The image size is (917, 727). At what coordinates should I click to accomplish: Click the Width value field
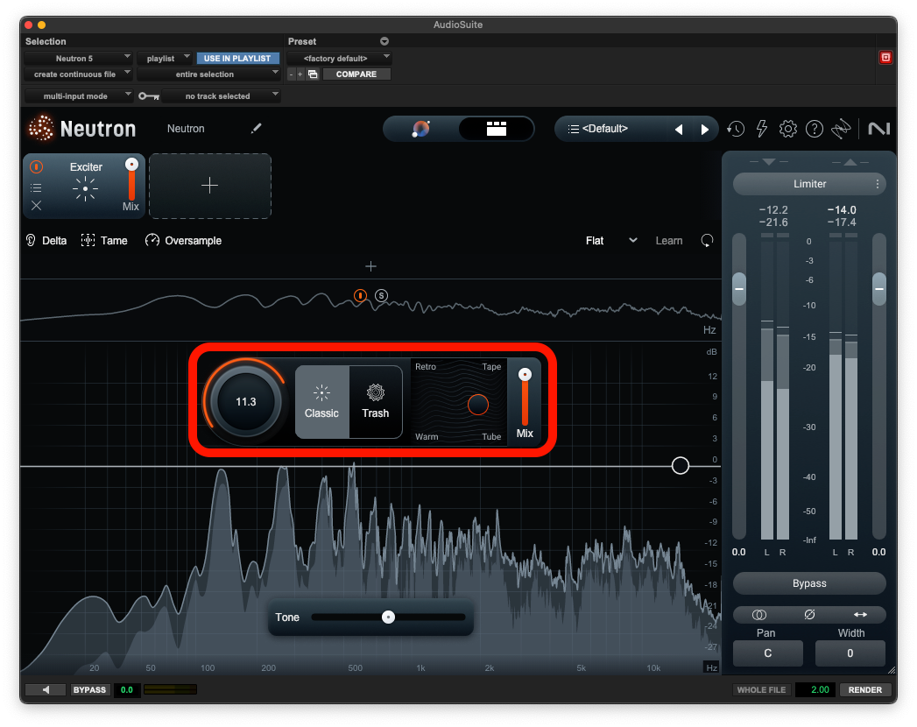tap(850, 653)
